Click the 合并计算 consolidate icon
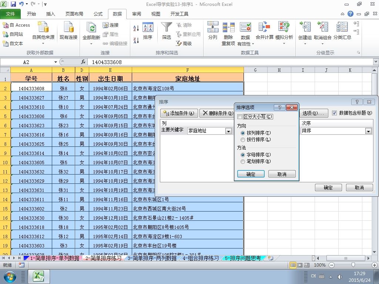Image resolution: width=379 pixels, height=284 pixels. (x=264, y=27)
